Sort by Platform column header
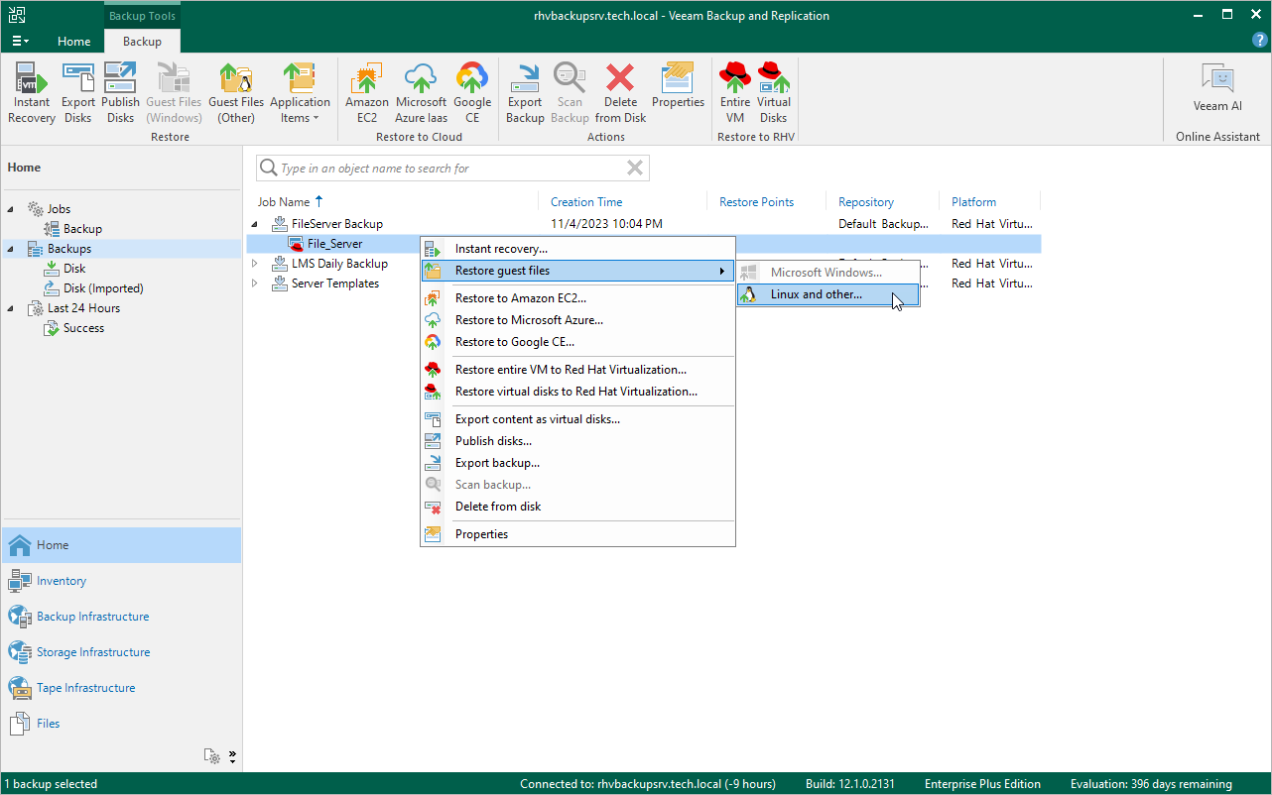 pos(973,202)
